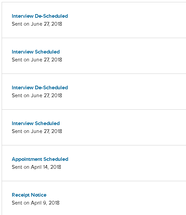Open the Receipt Notice link
The width and height of the screenshot is (186, 215).
pos(29,195)
